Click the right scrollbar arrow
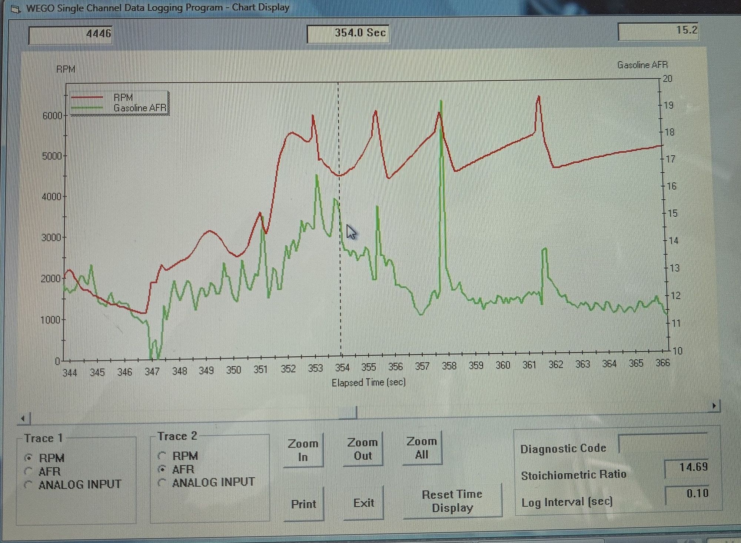This screenshot has height=543, width=741. [x=714, y=406]
